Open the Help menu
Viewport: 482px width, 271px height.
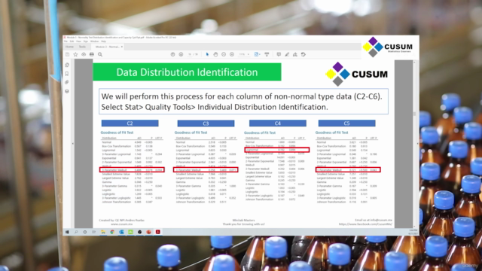point(103,41)
